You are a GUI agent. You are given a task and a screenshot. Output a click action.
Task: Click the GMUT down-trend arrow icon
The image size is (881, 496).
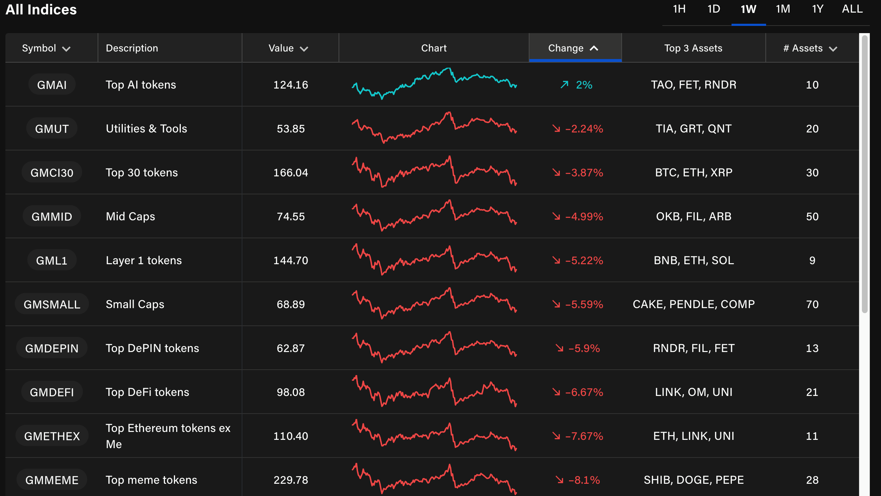tap(556, 128)
